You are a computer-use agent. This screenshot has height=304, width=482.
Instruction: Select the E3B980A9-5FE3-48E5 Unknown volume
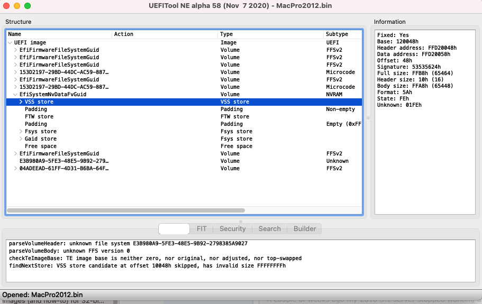coord(184,161)
